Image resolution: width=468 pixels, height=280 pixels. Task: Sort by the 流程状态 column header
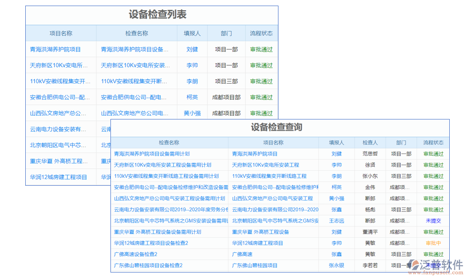(x=433, y=142)
